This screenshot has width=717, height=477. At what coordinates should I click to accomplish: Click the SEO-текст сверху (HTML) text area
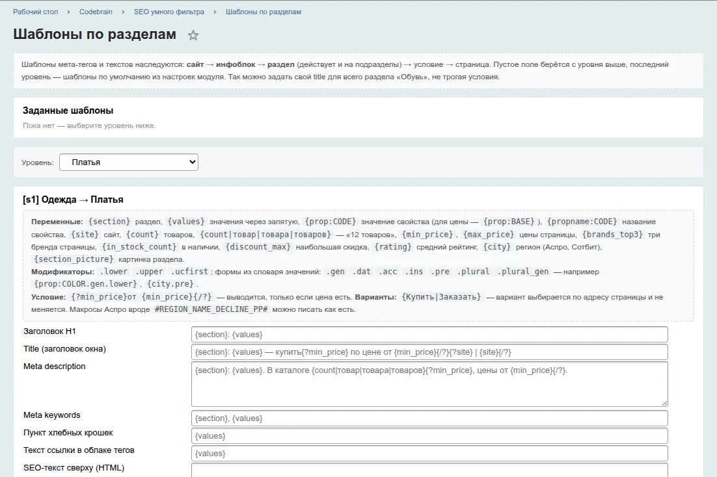pos(429,470)
